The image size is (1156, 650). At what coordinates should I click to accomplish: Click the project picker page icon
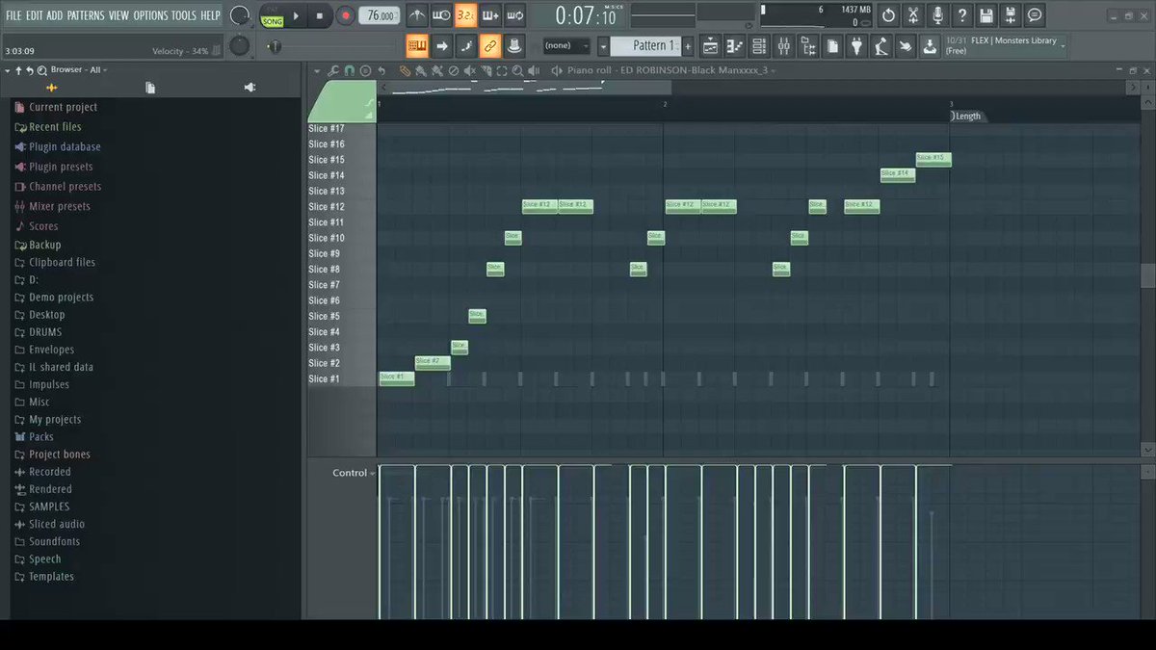[x=832, y=45]
